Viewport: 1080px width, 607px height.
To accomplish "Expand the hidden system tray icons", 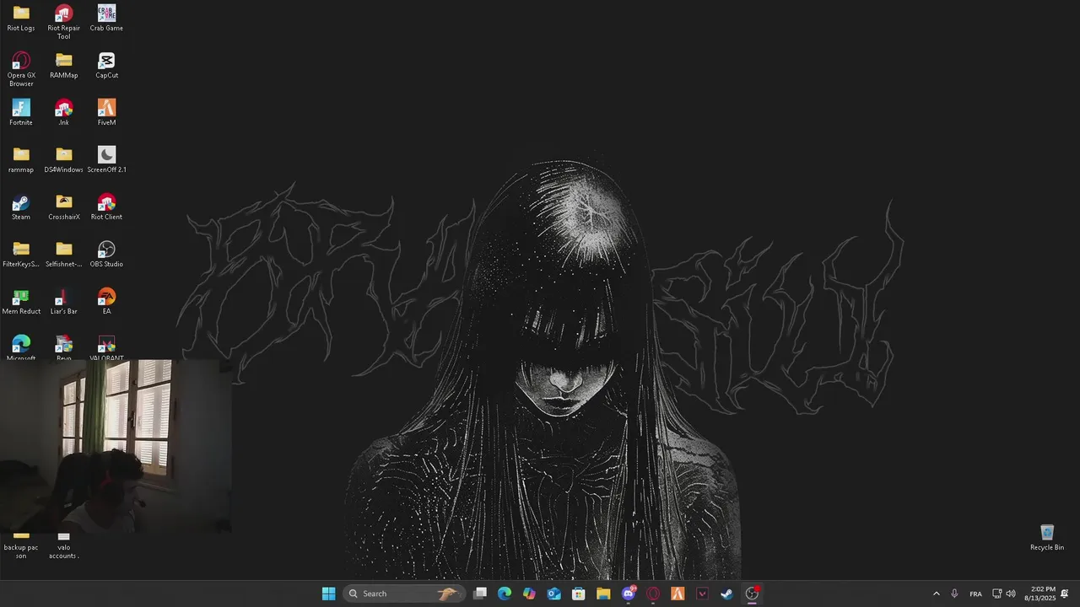I will (x=936, y=594).
